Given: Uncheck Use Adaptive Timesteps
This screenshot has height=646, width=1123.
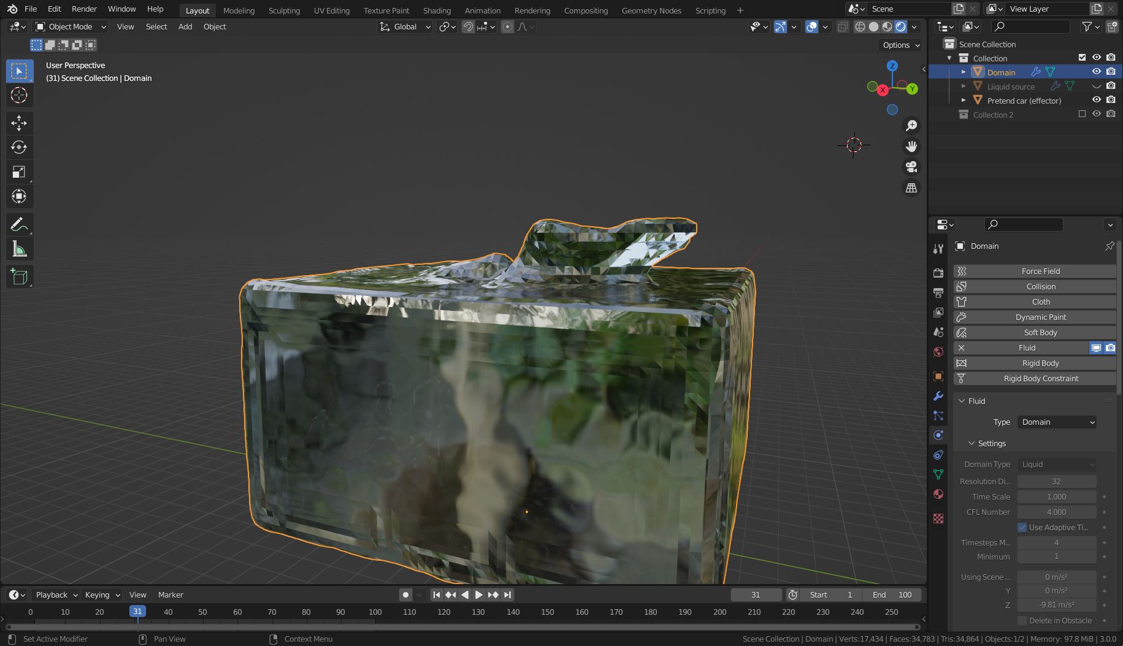Looking at the screenshot, I should [x=1023, y=527].
